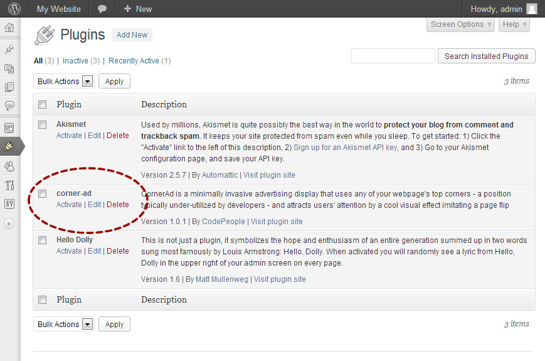Image resolution: width=545 pixels, height=361 pixels.
Task: Open Sign up for an Akismet API key link
Action: pos(345,148)
